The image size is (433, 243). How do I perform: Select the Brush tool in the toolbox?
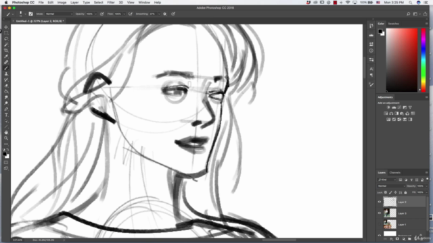click(6, 68)
